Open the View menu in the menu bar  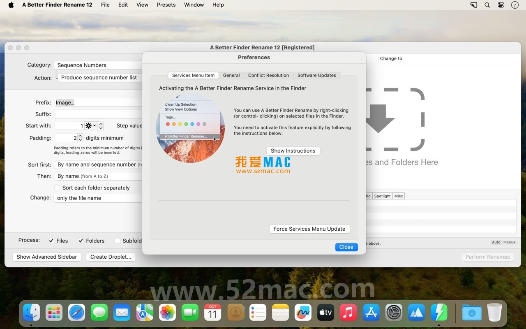click(x=142, y=5)
